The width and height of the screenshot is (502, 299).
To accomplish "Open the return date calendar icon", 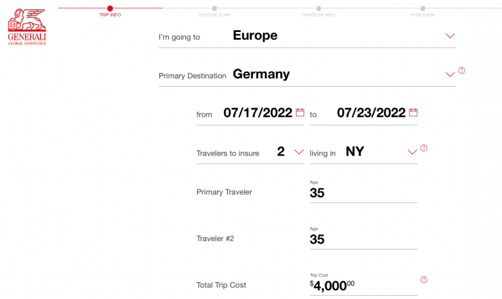I will point(413,113).
